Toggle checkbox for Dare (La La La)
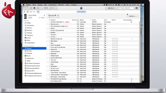 (50, 24)
